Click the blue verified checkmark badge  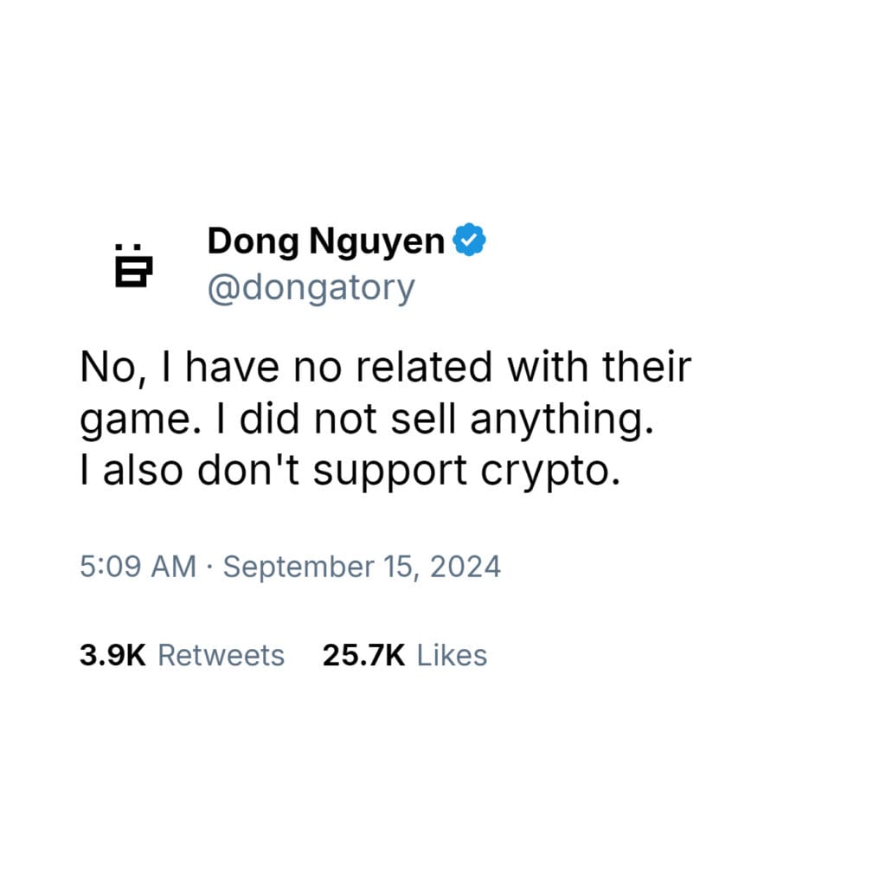coord(470,241)
